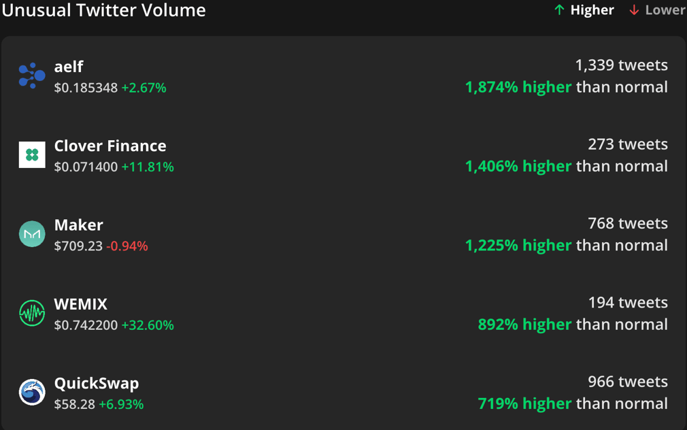
Task: Click the WEMIX waveform logo icon
Action: pos(32,313)
